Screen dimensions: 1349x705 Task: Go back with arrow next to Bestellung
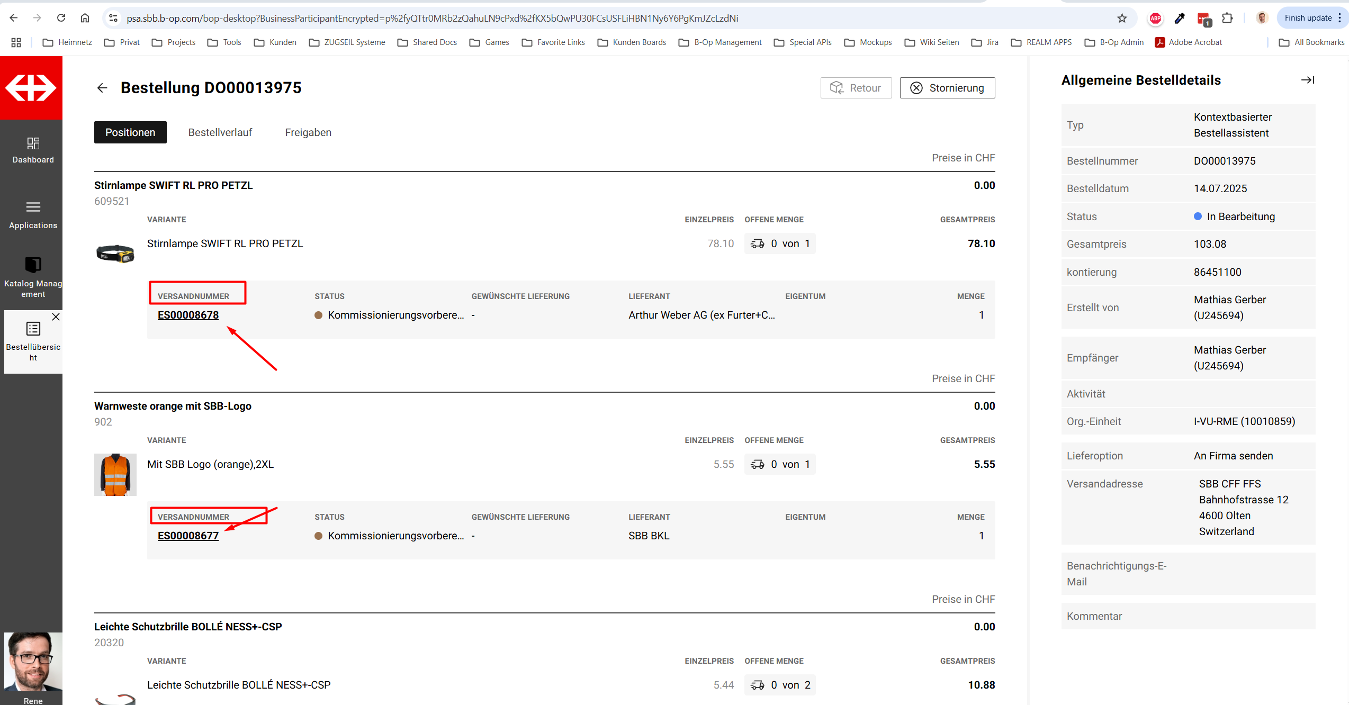click(x=102, y=88)
